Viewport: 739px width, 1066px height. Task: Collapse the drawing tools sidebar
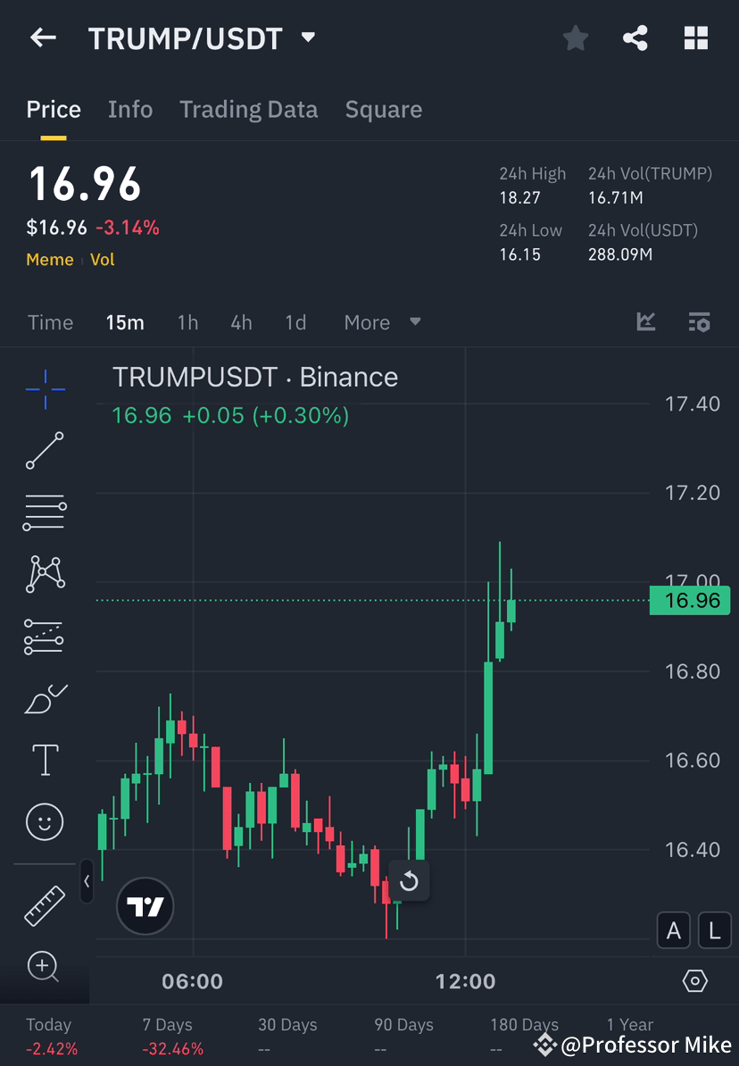(87, 882)
